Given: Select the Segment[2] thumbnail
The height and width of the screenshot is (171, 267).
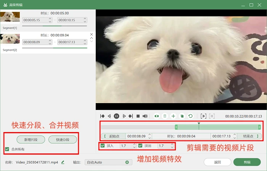Looking at the screenshot, I should pyautogui.click(x=10, y=39).
